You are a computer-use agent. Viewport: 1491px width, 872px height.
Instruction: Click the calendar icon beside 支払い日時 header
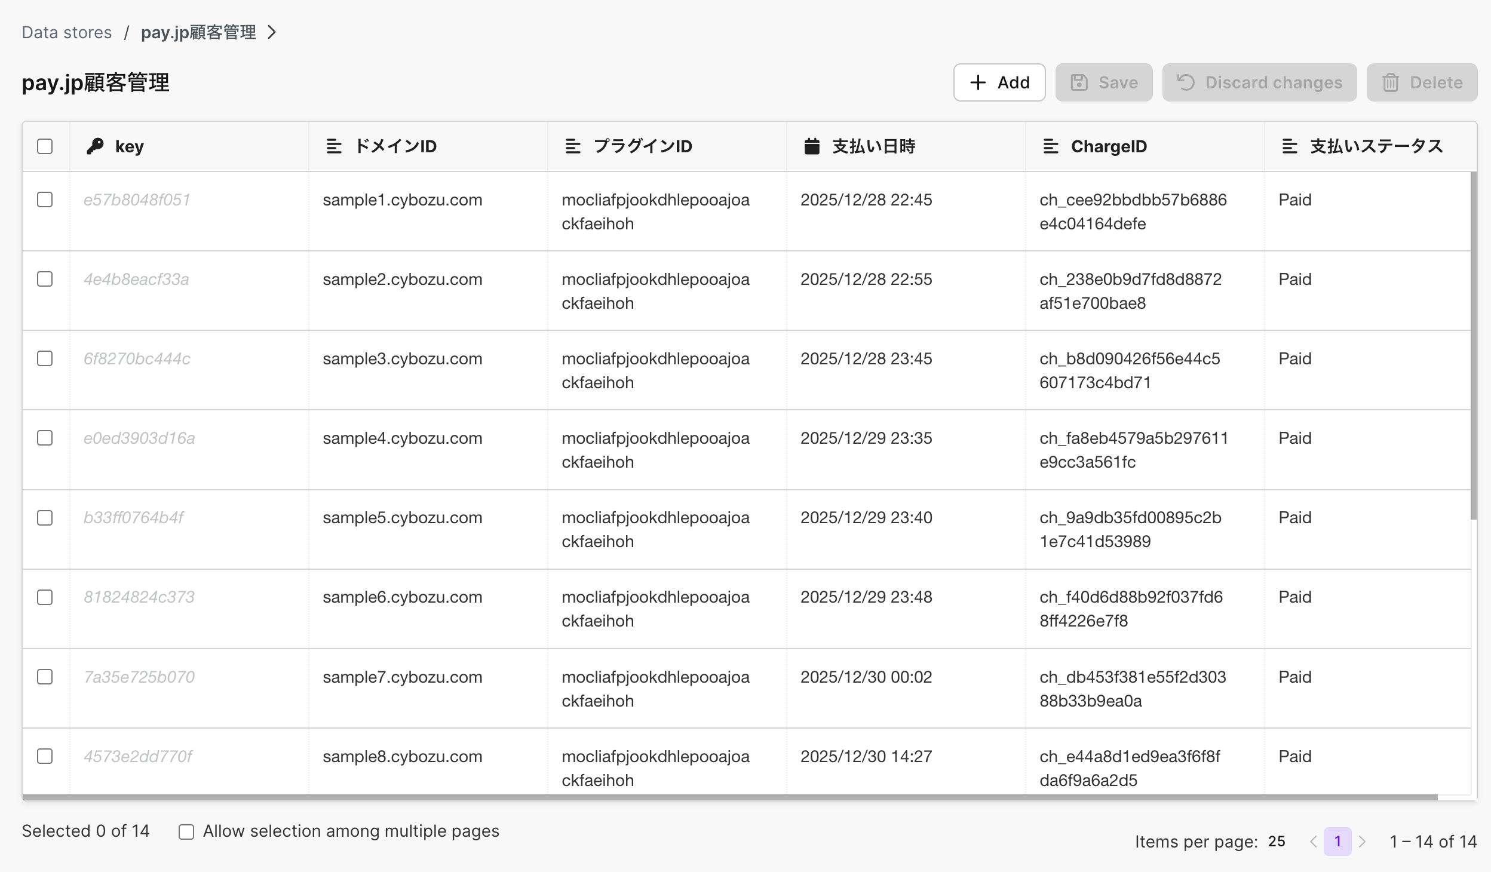[811, 146]
